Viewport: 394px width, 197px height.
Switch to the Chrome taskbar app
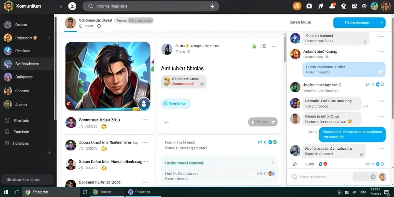(52, 192)
